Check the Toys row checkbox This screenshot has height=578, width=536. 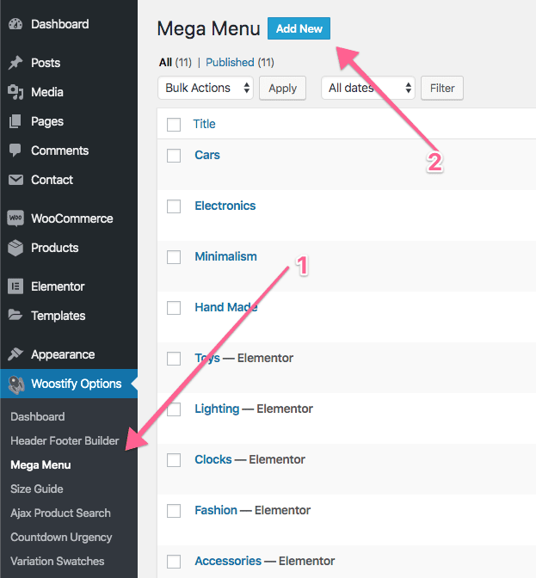click(174, 359)
